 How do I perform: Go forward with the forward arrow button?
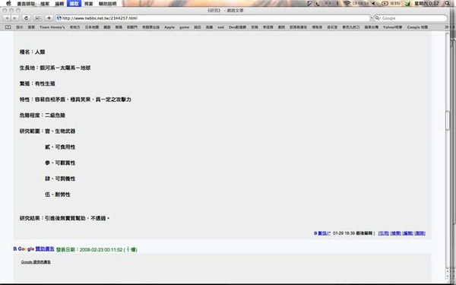tap(14, 18)
